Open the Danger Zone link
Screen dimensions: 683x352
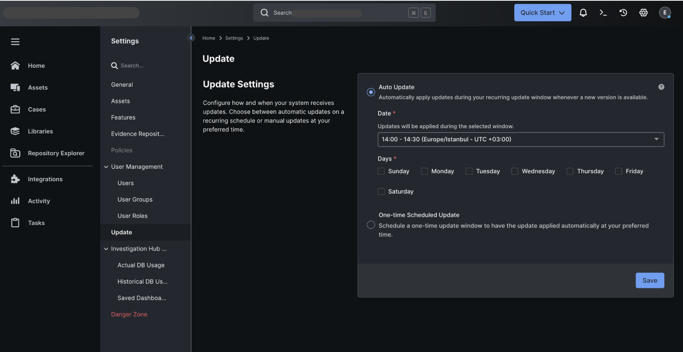pyautogui.click(x=129, y=314)
